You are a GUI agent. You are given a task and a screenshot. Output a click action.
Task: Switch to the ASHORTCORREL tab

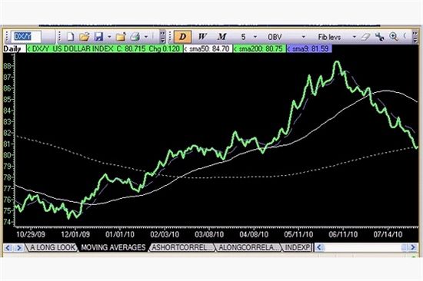coord(182,247)
